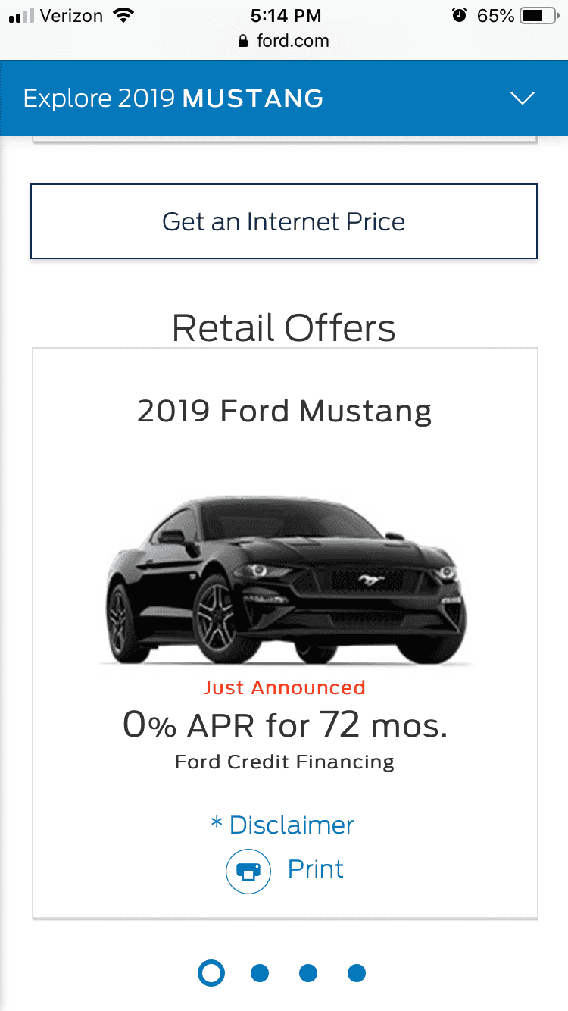Go to the second offer carousel dot
The height and width of the screenshot is (1011, 568).
pyautogui.click(x=260, y=972)
